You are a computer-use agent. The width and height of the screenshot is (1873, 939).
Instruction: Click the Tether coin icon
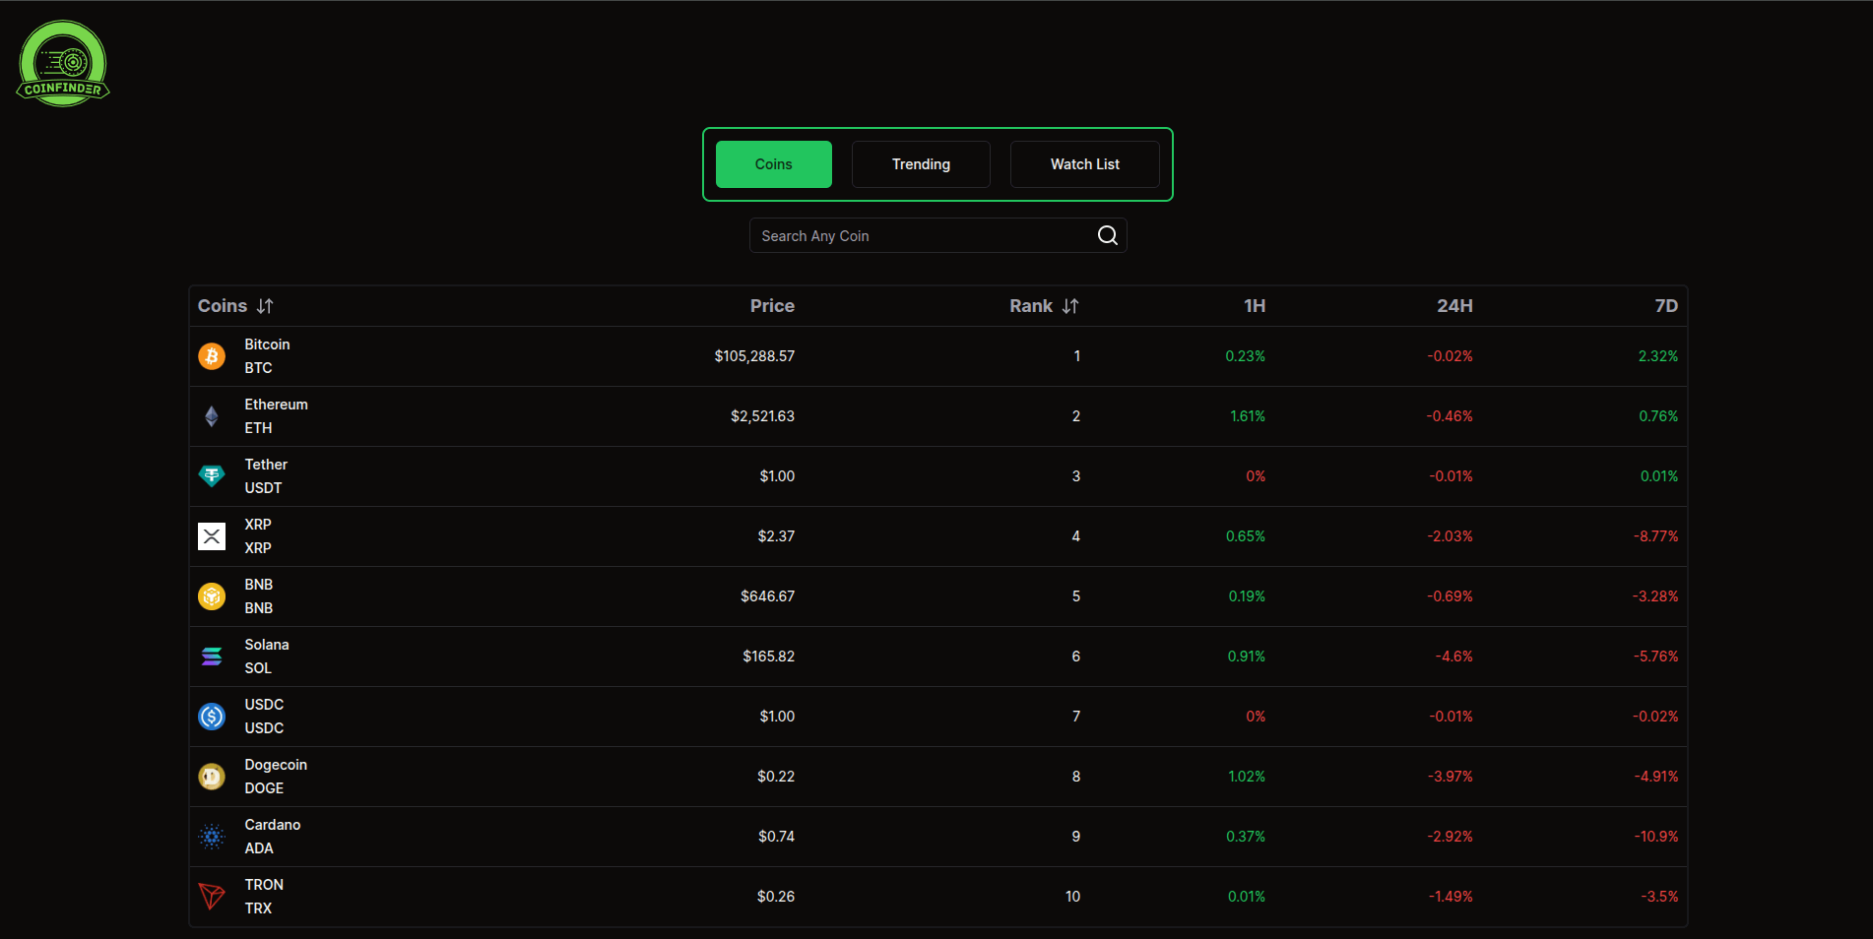[212, 476]
